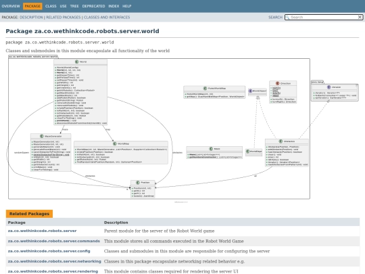Click the World class icon in diagram

(77, 62)
